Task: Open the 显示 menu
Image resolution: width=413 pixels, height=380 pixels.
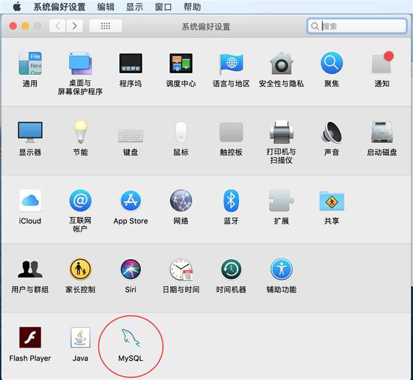Action: click(x=134, y=7)
